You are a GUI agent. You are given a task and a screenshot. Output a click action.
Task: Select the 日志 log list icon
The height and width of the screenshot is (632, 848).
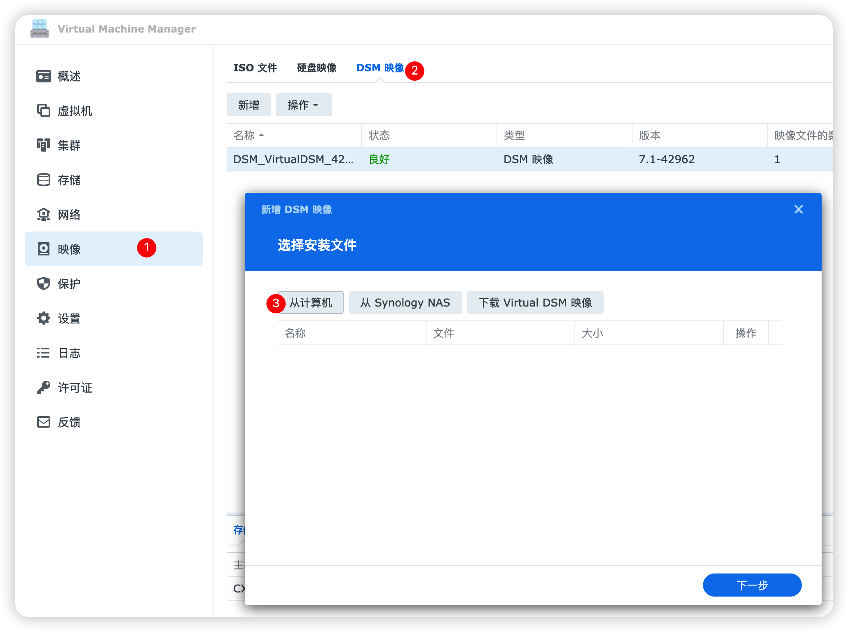point(43,353)
